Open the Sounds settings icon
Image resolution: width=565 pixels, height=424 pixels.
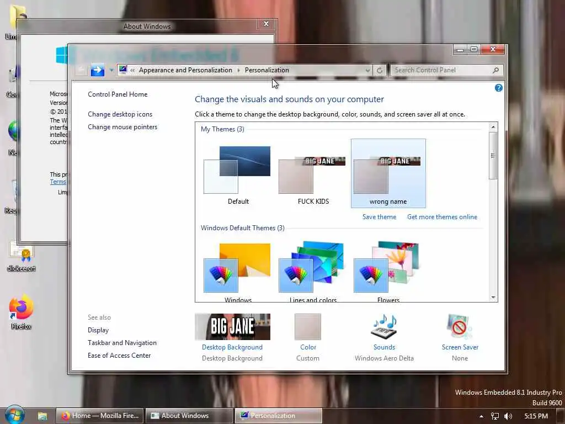click(384, 327)
